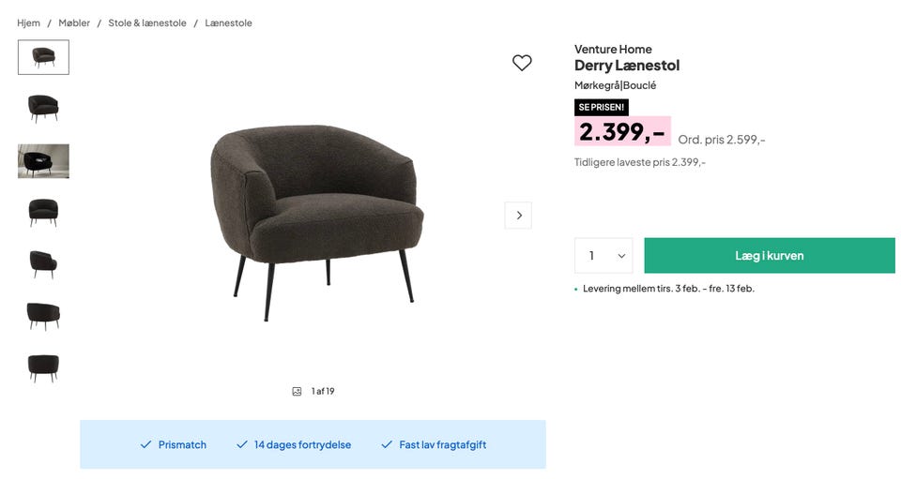The width and height of the screenshot is (901, 479).
Task: Add chair to wishlist with heart icon
Action: (522, 63)
